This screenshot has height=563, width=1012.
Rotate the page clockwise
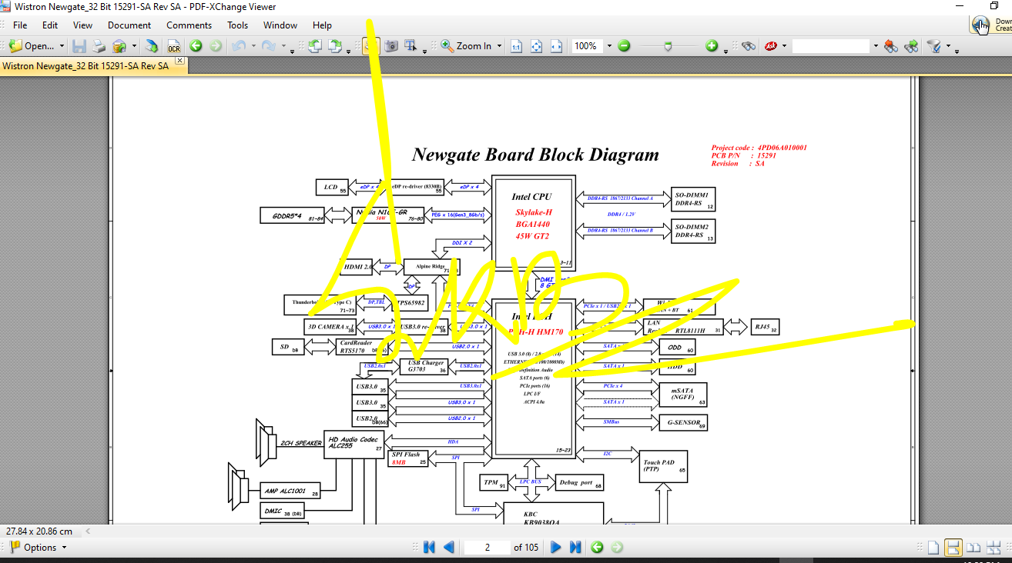(x=335, y=46)
